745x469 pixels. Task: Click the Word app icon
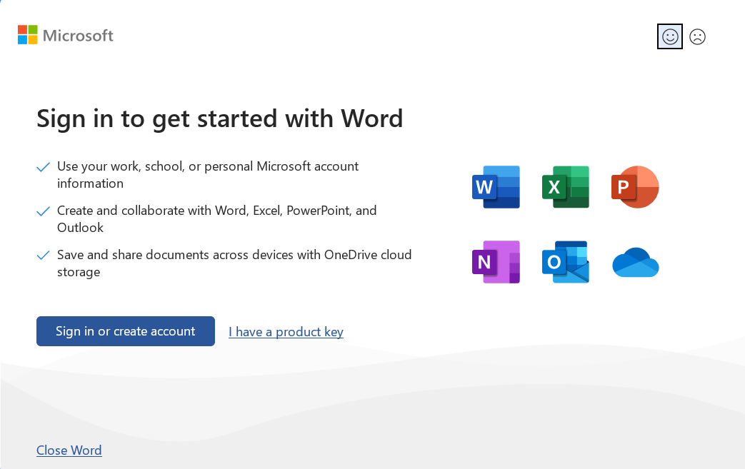coord(496,187)
